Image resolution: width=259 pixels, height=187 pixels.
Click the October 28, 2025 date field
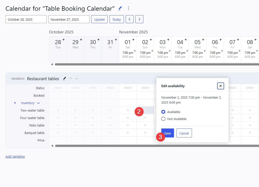click(26, 19)
